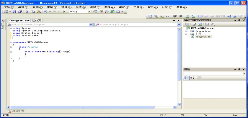248x118 pixels.
Task: Open the 文件(F) menu
Action: pyautogui.click(x=9, y=7)
